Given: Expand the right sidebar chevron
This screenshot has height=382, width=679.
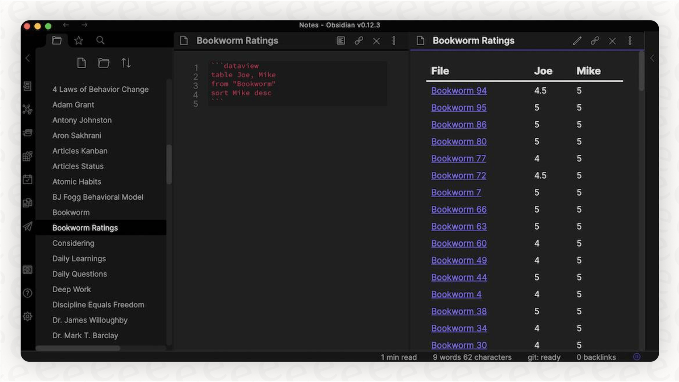Looking at the screenshot, I should click(652, 58).
